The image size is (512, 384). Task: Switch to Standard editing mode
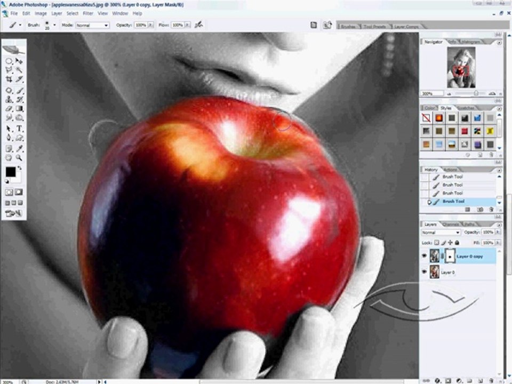[x=9, y=193]
